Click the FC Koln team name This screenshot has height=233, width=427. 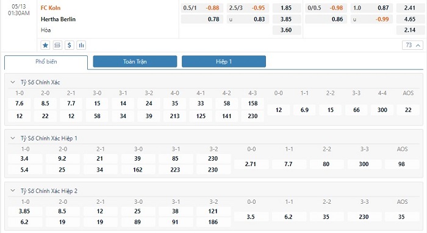click(x=51, y=8)
